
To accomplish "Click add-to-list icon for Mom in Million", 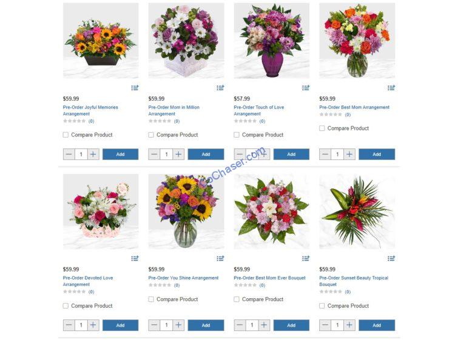I will pos(220,87).
